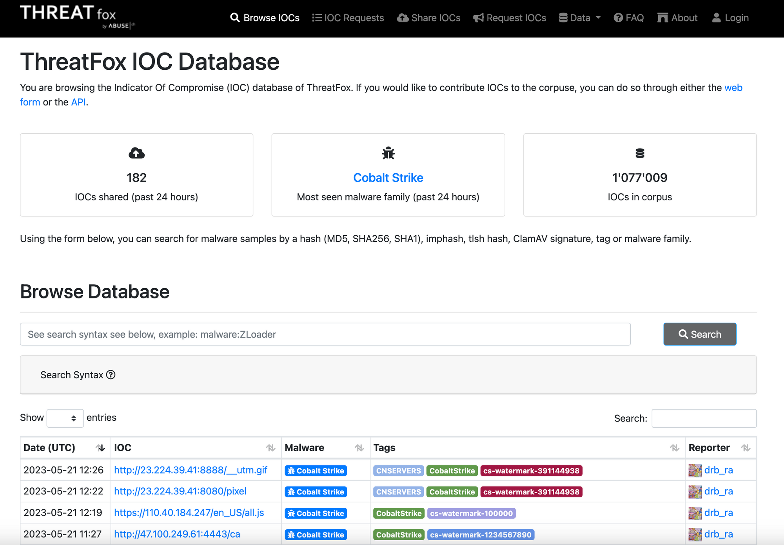Click cs-watermark-391144938 tag in 12:22 row
The height and width of the screenshot is (545, 784).
tap(531, 492)
